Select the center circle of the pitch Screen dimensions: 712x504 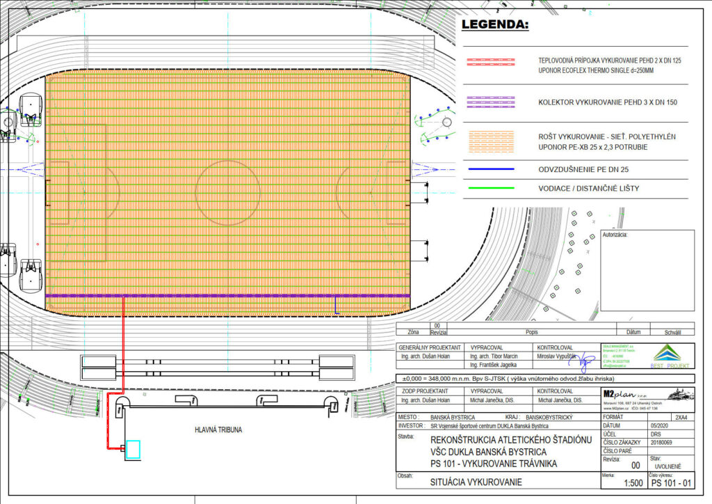click(227, 190)
